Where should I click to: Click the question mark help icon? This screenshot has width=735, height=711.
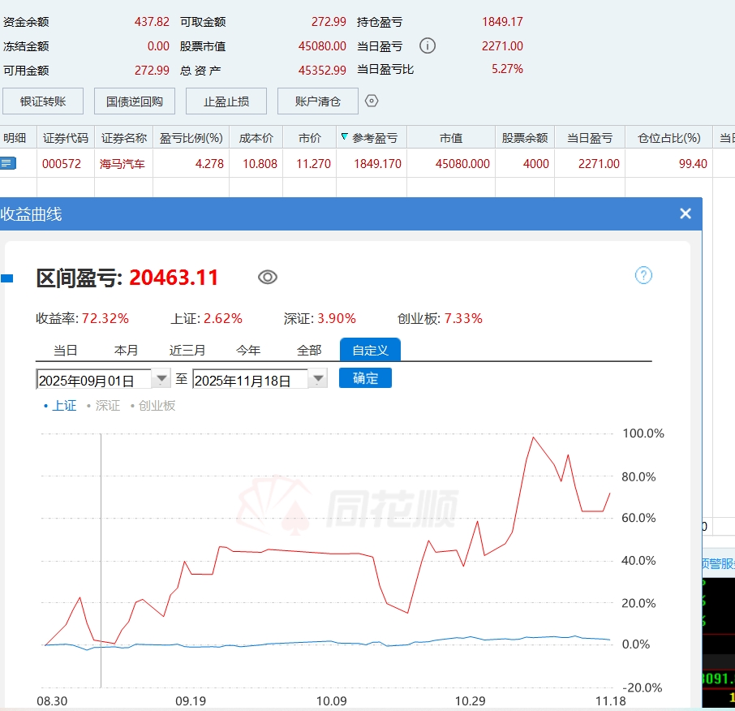(643, 275)
